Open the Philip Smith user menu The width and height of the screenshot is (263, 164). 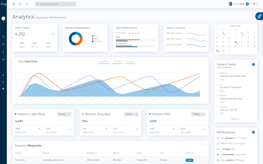click(240, 4)
